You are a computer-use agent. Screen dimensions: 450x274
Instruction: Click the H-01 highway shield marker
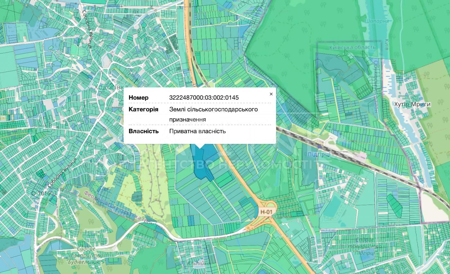tap(266, 212)
